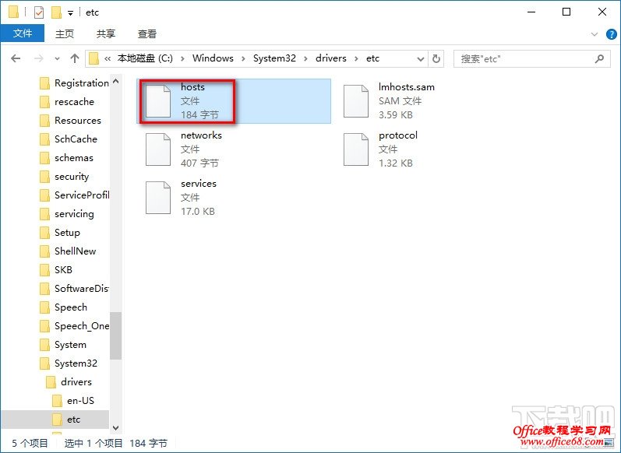Open the 文件 menu tab

pyautogui.click(x=22, y=33)
